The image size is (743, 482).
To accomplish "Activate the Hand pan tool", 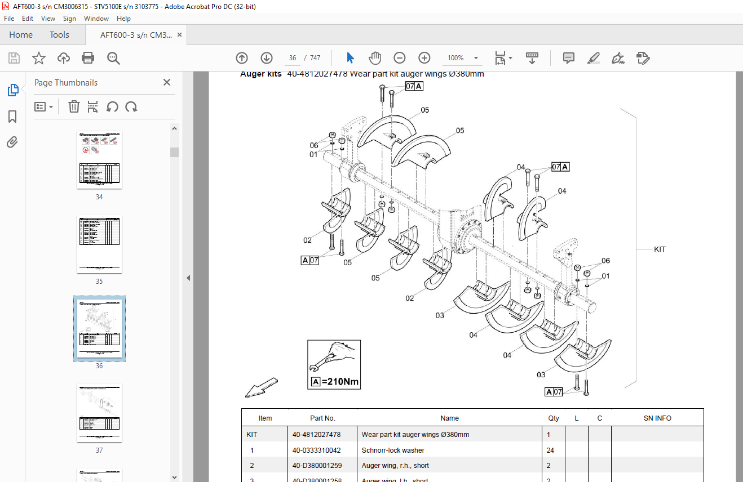I will point(375,58).
